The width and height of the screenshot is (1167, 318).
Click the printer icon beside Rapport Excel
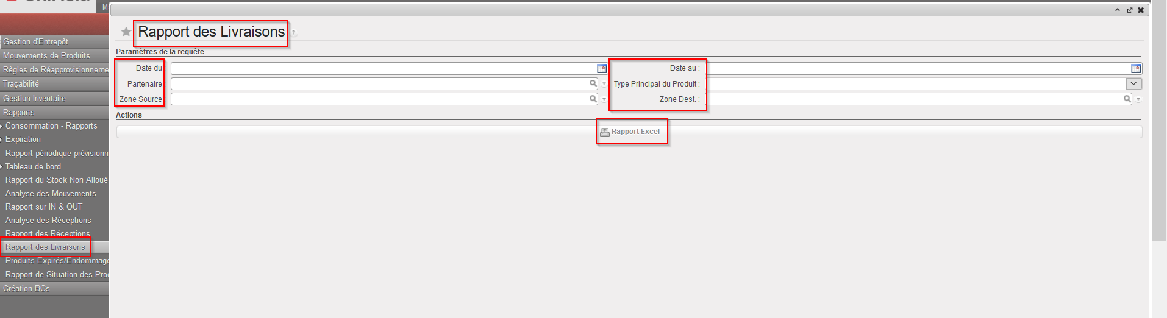point(605,132)
